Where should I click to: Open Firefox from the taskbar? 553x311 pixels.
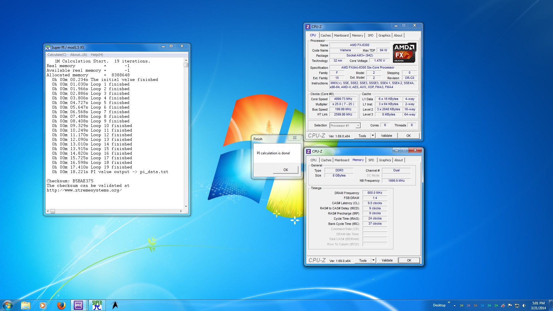[x=61, y=305]
